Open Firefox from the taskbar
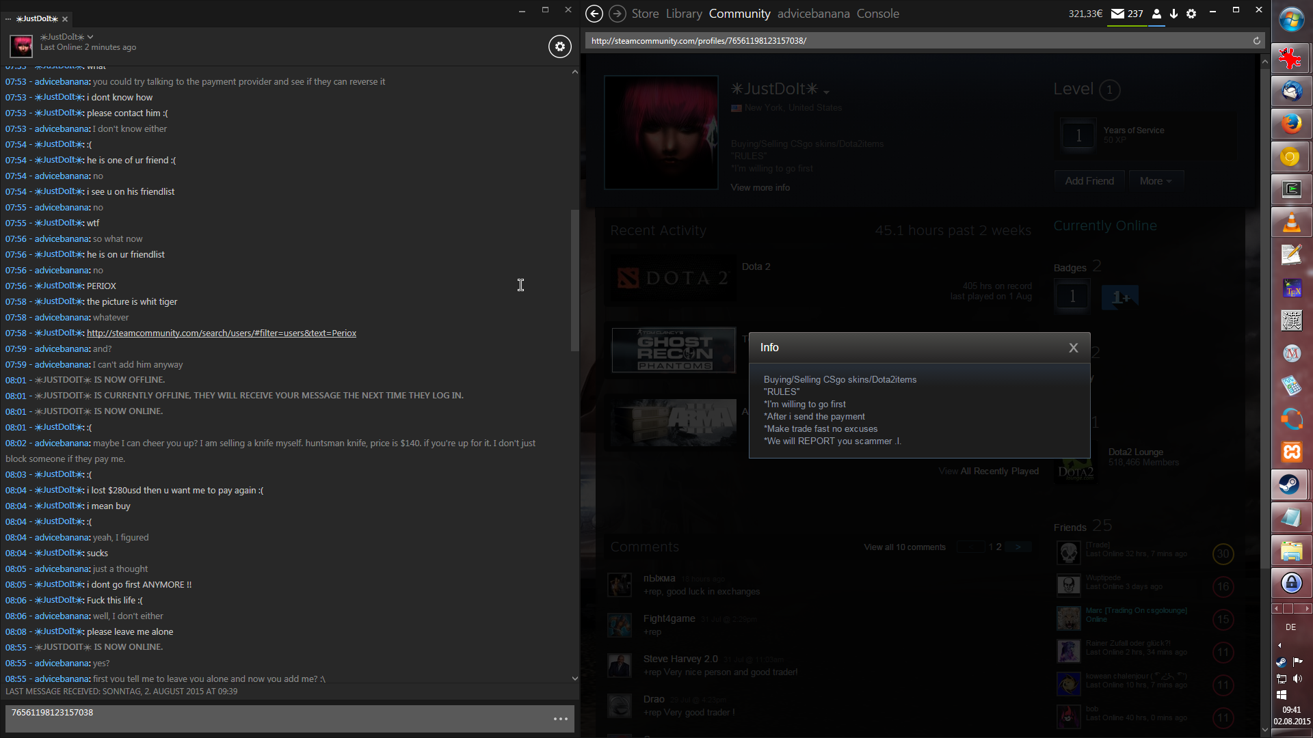 click(1290, 124)
